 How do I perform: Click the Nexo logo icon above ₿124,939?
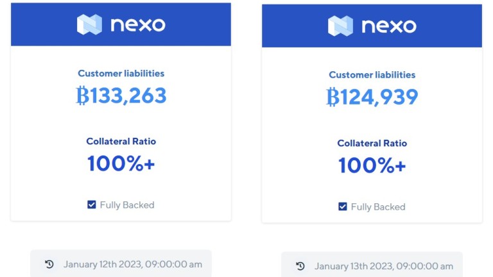[x=340, y=26]
